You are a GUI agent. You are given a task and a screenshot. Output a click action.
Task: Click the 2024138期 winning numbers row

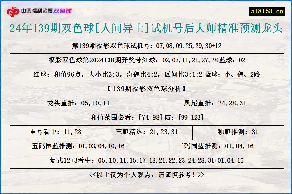146,61
